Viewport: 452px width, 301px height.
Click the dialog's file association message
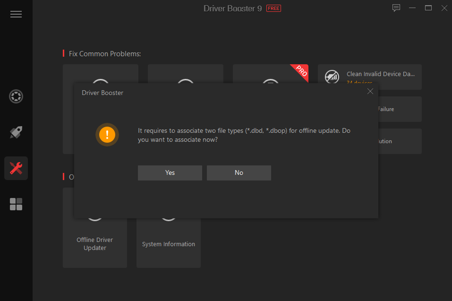pos(244,135)
